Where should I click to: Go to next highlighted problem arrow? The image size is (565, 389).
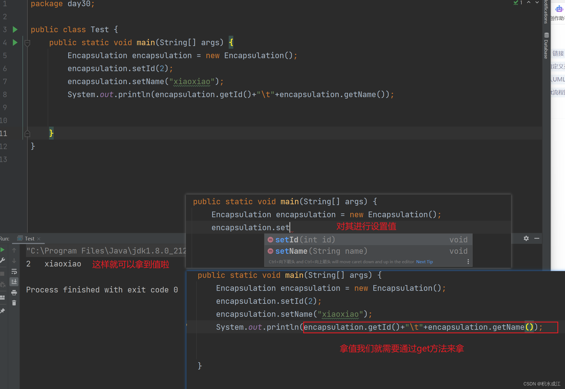point(537,2)
